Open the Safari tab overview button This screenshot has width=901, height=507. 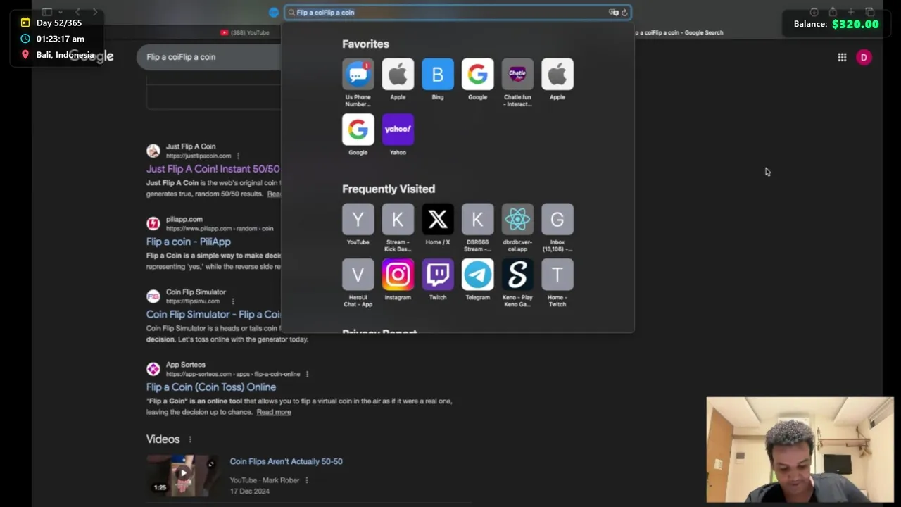point(870,12)
